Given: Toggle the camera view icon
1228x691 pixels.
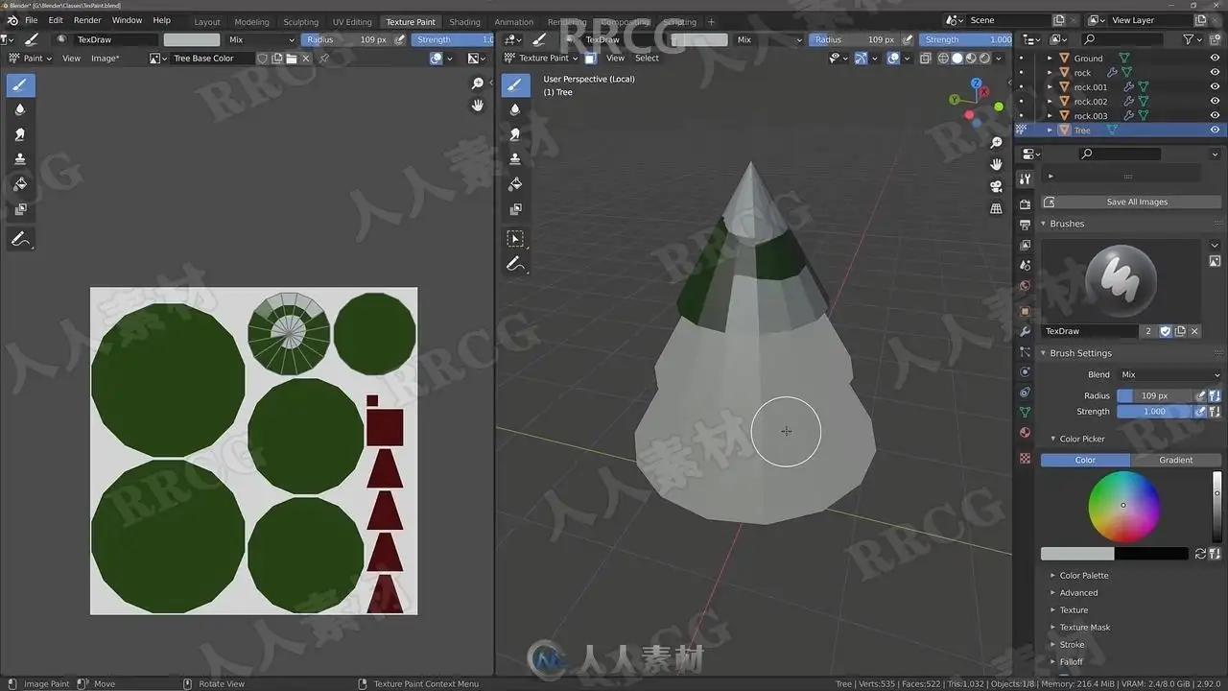Looking at the screenshot, I should click(997, 186).
